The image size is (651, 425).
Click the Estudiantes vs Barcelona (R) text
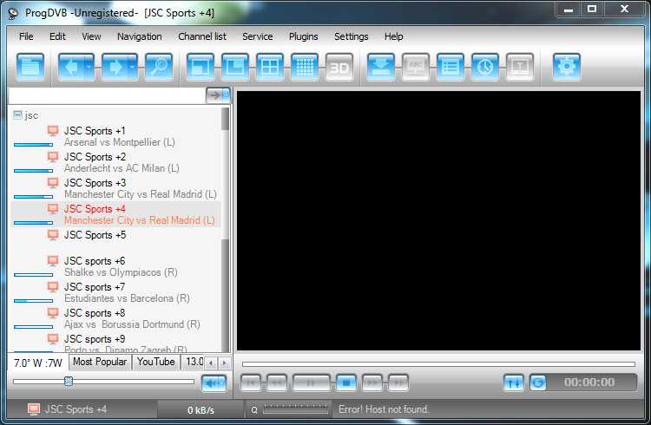[127, 298]
